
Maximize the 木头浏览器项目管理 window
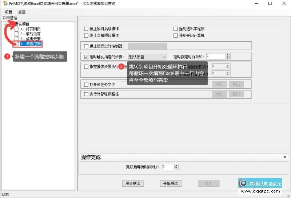coord(270,4)
